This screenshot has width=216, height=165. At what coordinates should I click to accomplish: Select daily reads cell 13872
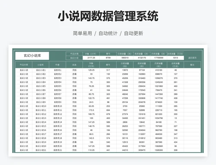pos(125,70)
